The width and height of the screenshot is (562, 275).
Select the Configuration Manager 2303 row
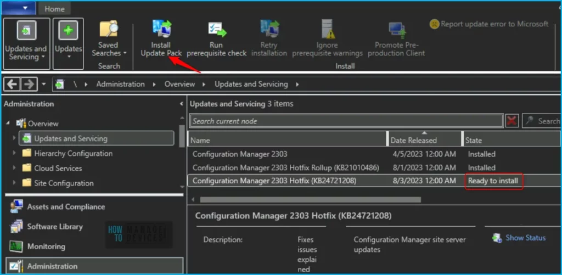pos(374,154)
